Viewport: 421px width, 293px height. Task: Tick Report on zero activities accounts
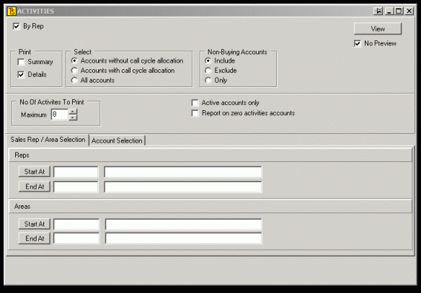[x=195, y=113]
